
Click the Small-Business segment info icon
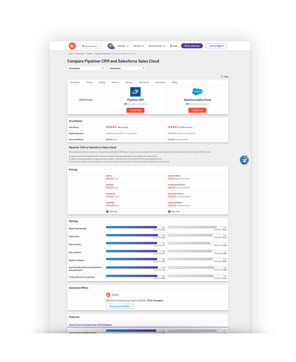[136, 133]
